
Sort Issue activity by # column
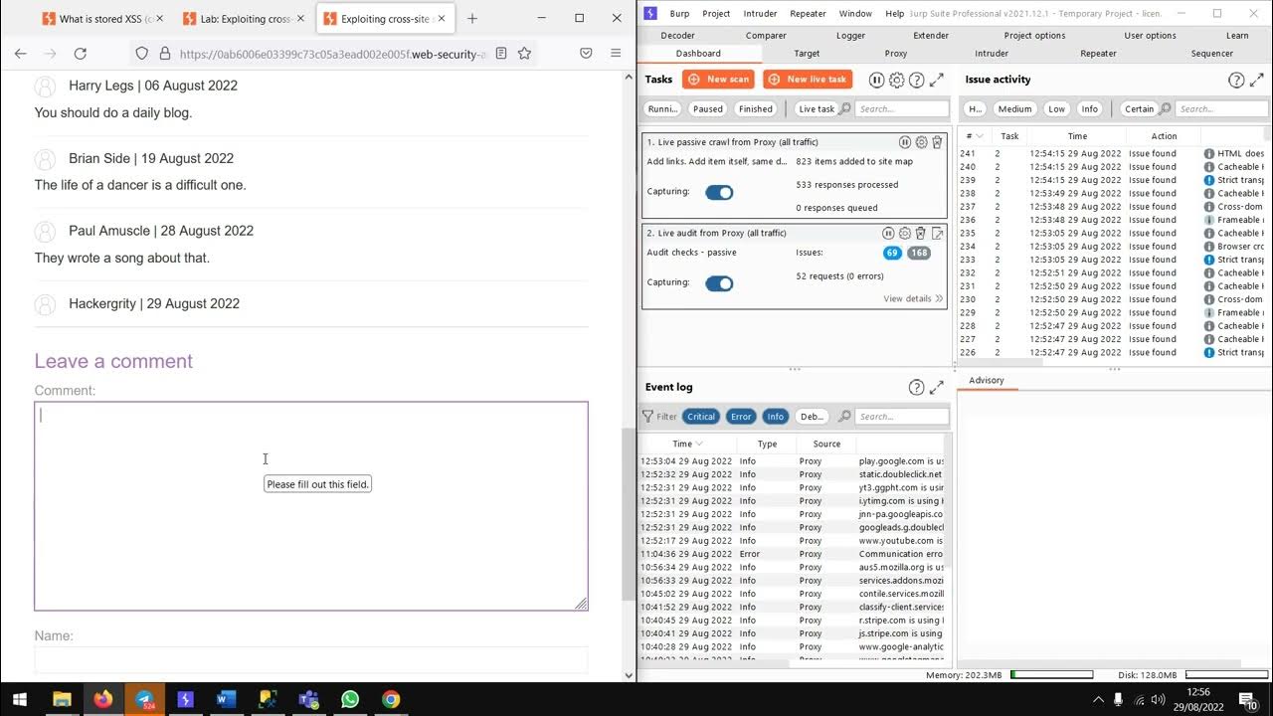[x=975, y=136]
